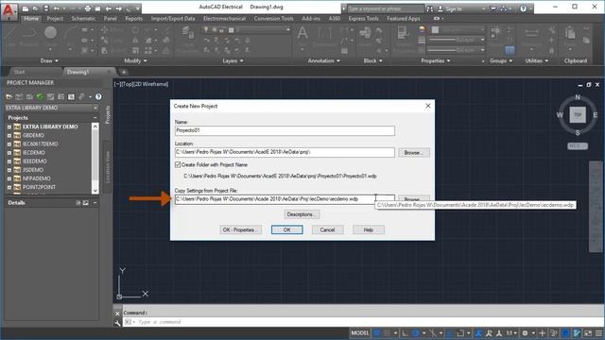
Task: Click the Plot printer icon in quick access toolbar
Action: tap(88, 8)
